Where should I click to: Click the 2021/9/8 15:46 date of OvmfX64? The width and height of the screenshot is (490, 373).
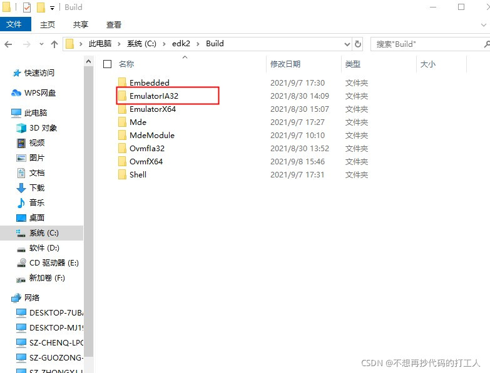[297, 162]
